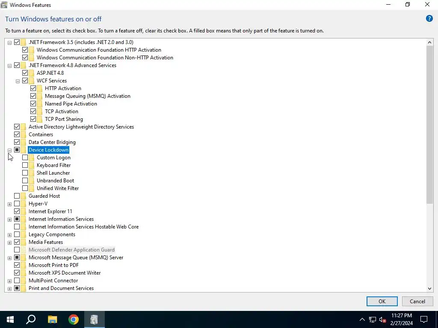Click folder icon beside Guarded Host
The height and width of the screenshot is (328, 438).
coord(24,196)
